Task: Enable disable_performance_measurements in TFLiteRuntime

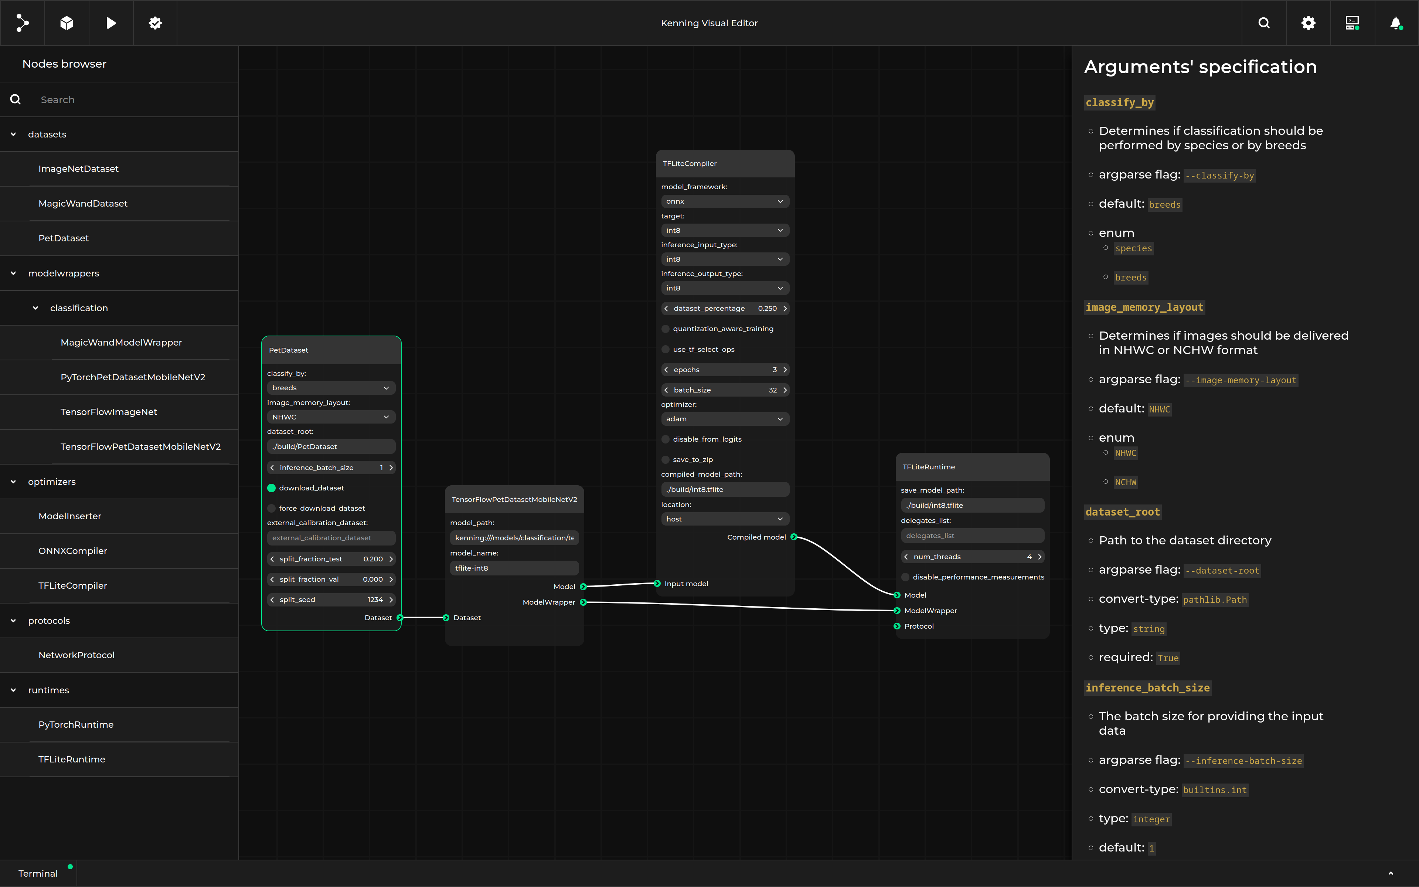Action: pyautogui.click(x=905, y=577)
